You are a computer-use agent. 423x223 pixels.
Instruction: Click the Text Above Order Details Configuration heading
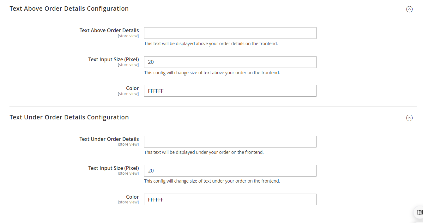(x=69, y=9)
